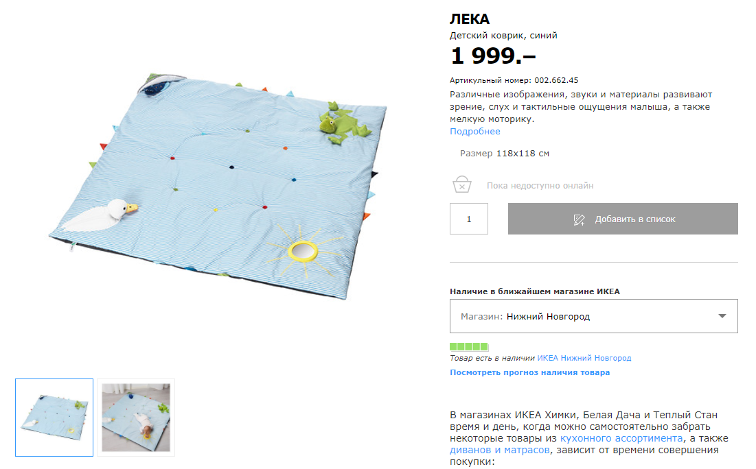This screenshot has height=469, width=756.
Task: Add item via Добавить в список button
Action: 622,219
